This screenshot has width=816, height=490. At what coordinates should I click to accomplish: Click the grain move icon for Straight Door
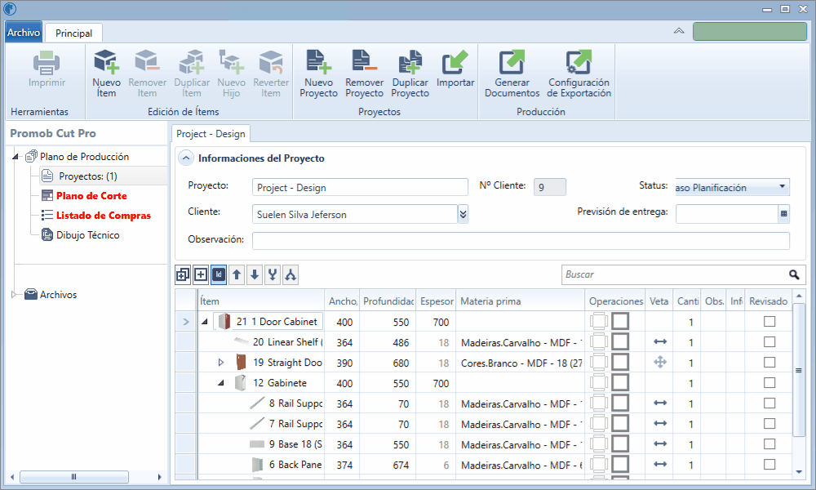660,362
